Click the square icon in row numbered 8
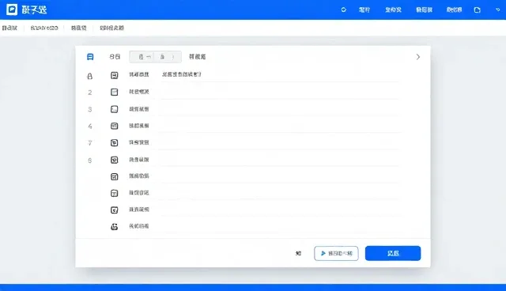Image resolution: width=506 pixels, height=291 pixels. click(x=114, y=160)
